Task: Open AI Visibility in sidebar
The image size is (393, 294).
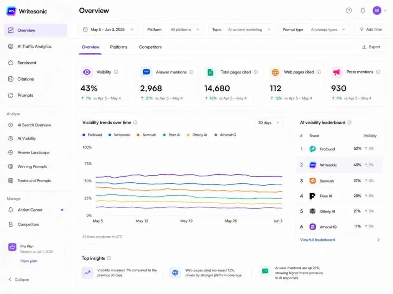Action: coord(35,139)
